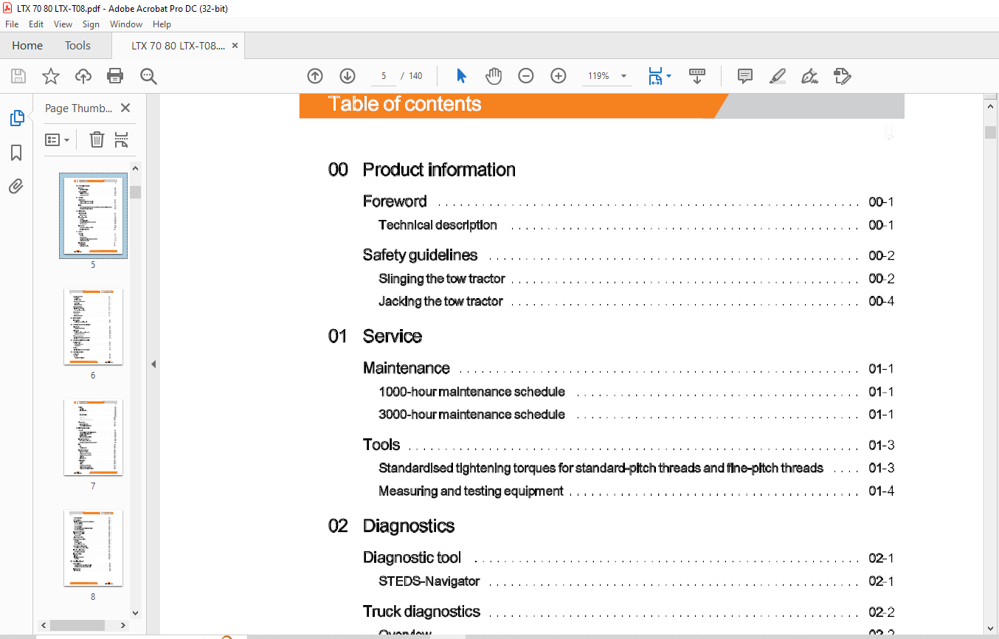This screenshot has height=639, width=999.
Task: Open Slinging the tow tractor entry
Action: pyautogui.click(x=441, y=279)
